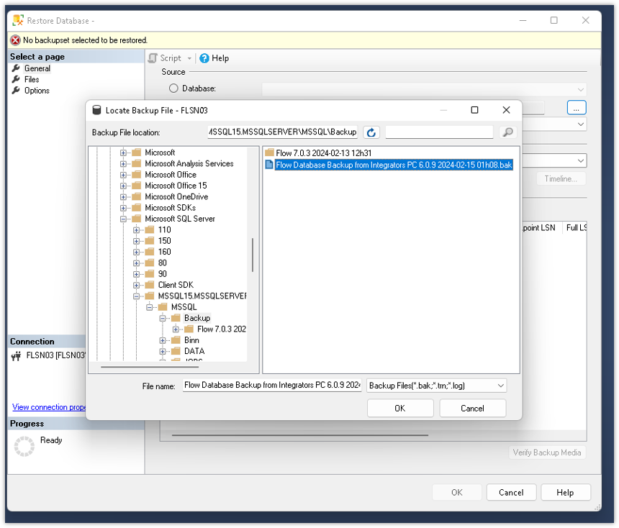Click the progress spinner icon near Ready
This screenshot has width=619, height=528.
pos(24,446)
